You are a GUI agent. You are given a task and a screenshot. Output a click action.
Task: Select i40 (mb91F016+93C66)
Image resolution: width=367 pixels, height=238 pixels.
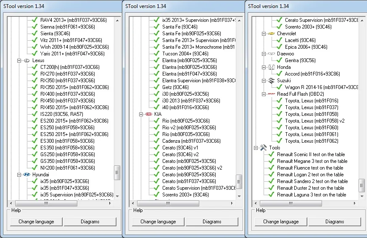tap(185, 107)
